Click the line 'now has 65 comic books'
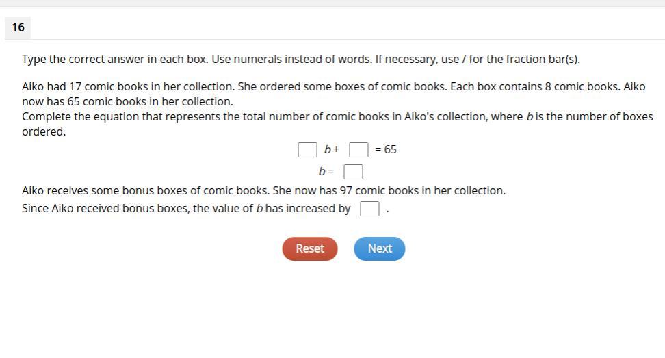665x358 pixels. point(127,101)
